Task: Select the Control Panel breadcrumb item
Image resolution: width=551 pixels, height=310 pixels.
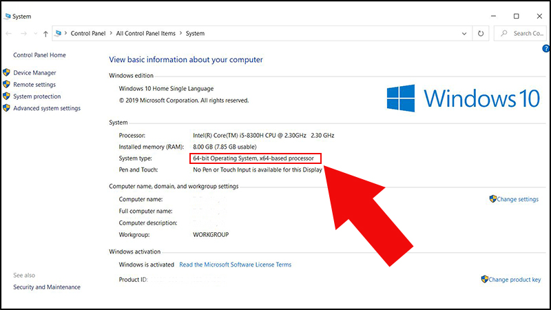Action: (x=88, y=33)
